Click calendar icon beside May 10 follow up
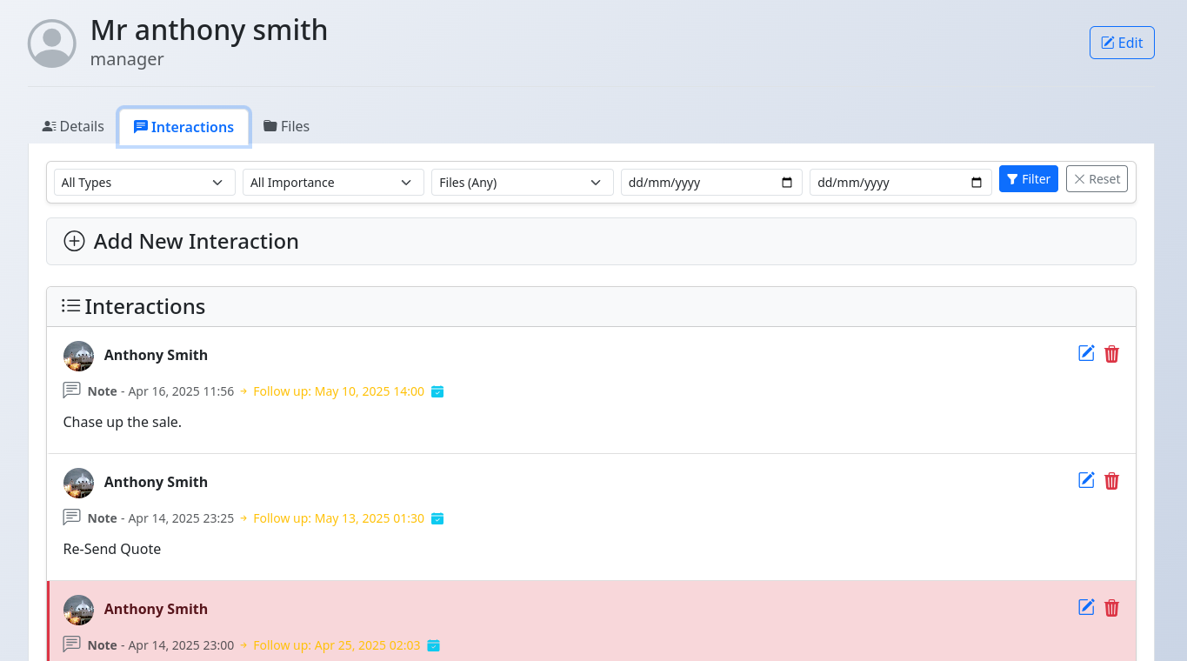The height and width of the screenshot is (661, 1187). [x=438, y=391]
